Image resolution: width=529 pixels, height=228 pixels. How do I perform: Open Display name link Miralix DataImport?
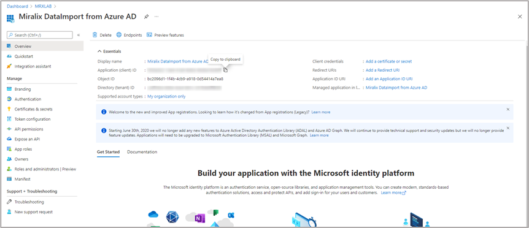[x=178, y=61]
